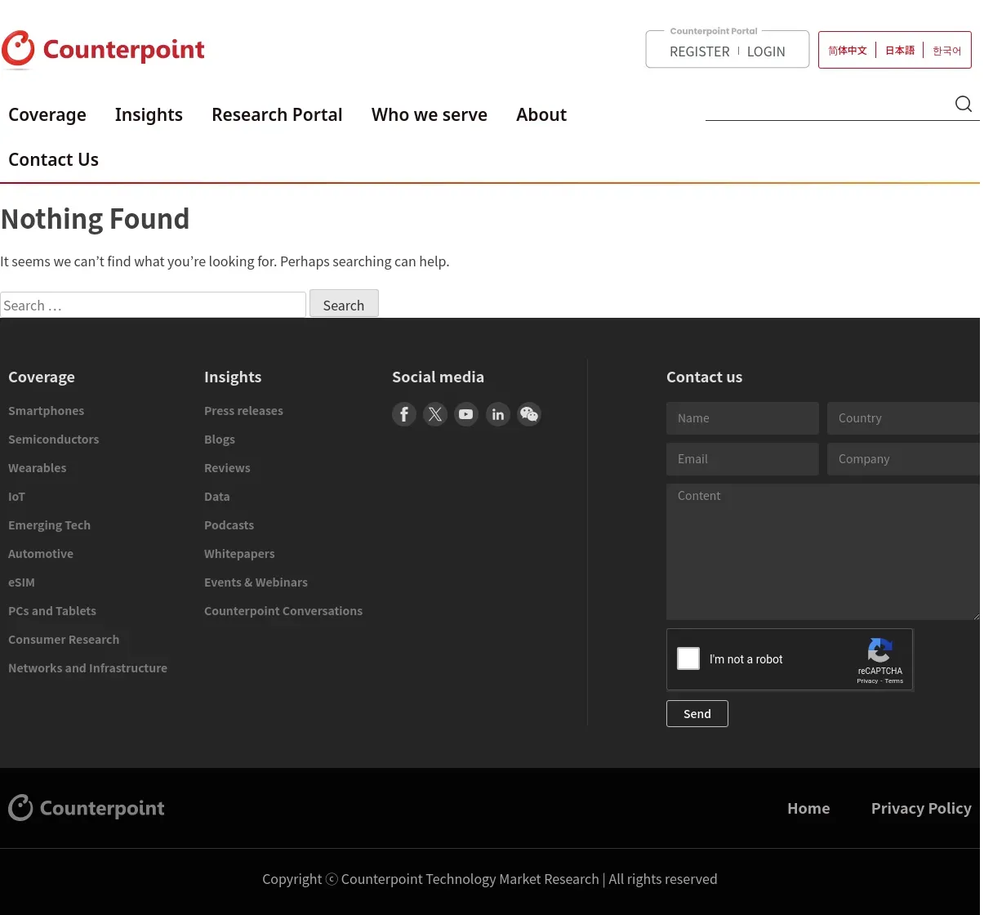Image resolution: width=984 pixels, height=915 pixels.
Task: Open Podcasts footer link
Action: coord(229,525)
